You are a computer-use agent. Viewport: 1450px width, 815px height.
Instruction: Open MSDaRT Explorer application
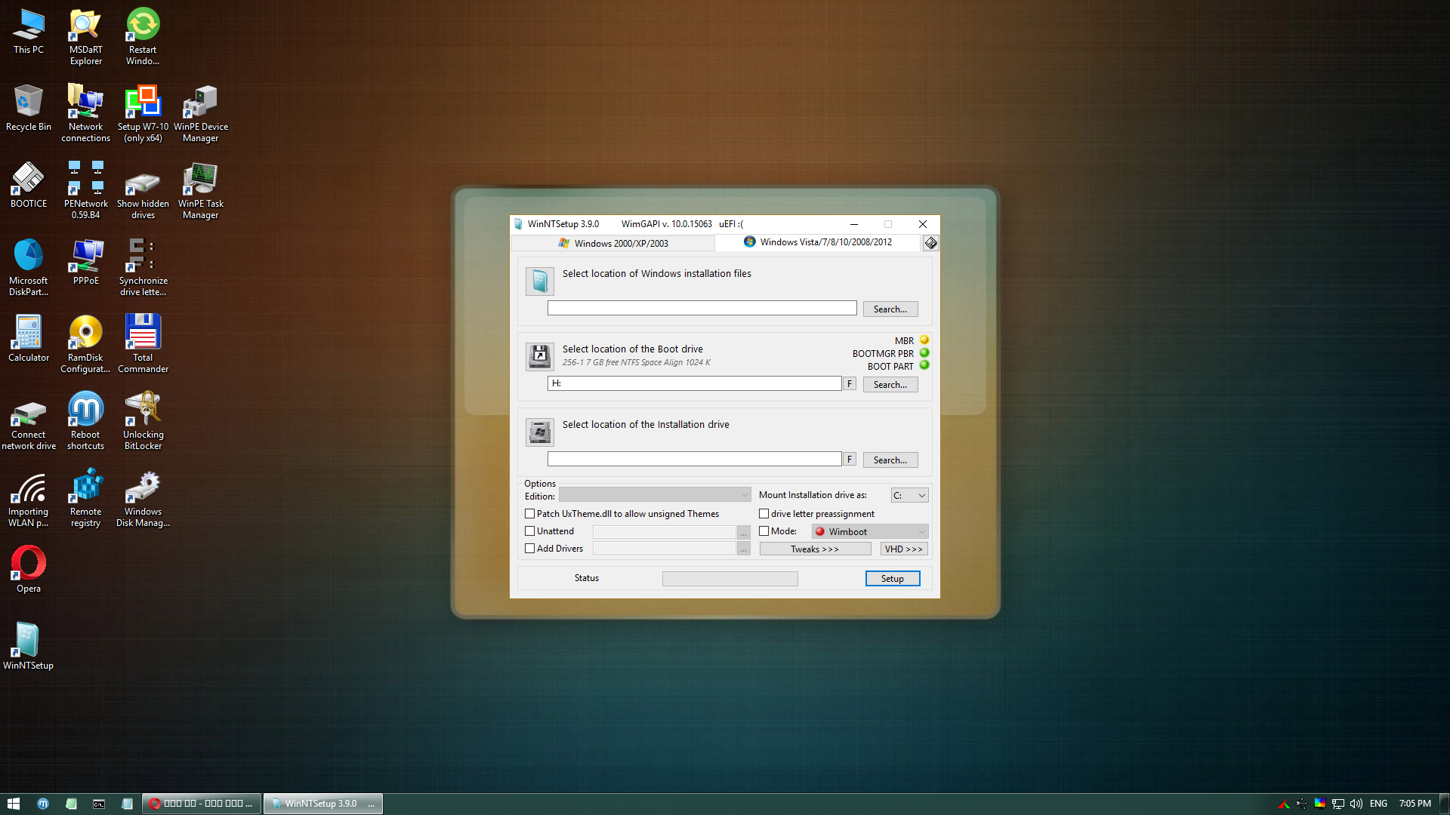pyautogui.click(x=85, y=35)
